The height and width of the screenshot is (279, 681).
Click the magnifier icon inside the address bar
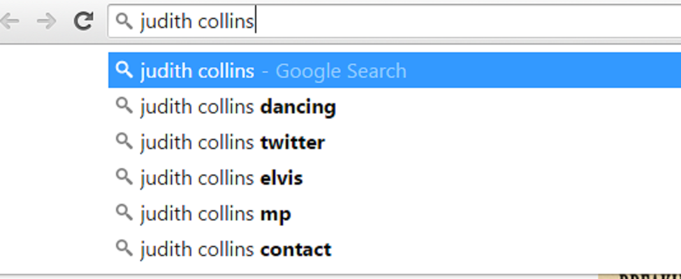(x=124, y=22)
